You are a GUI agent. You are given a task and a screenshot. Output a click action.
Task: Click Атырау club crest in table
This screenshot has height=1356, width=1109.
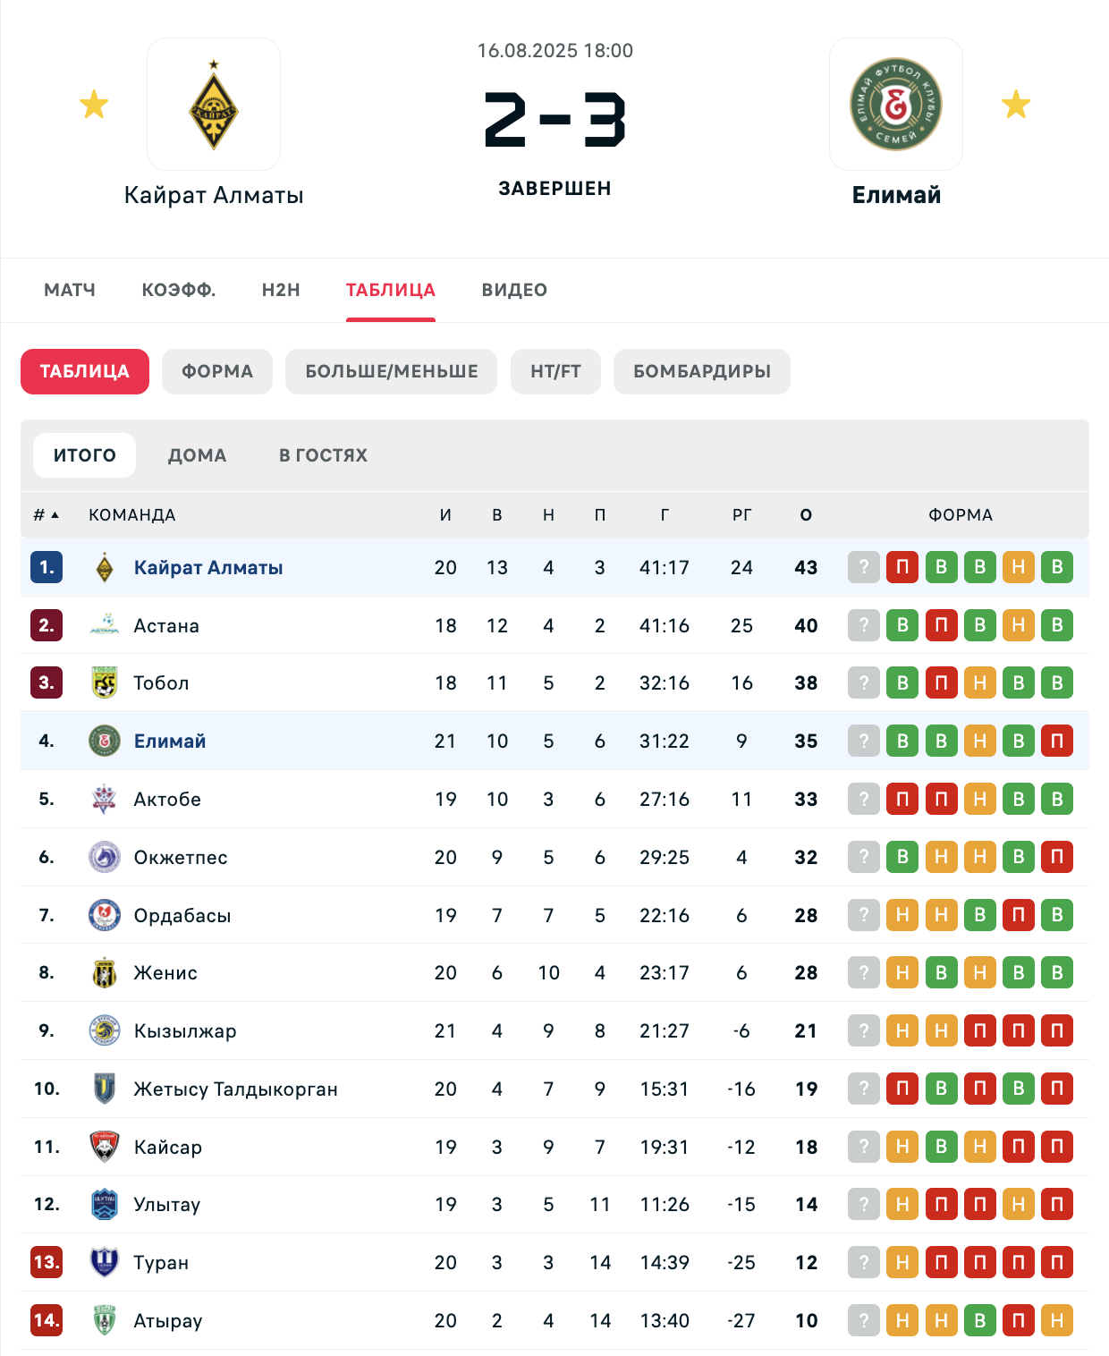[105, 1320]
